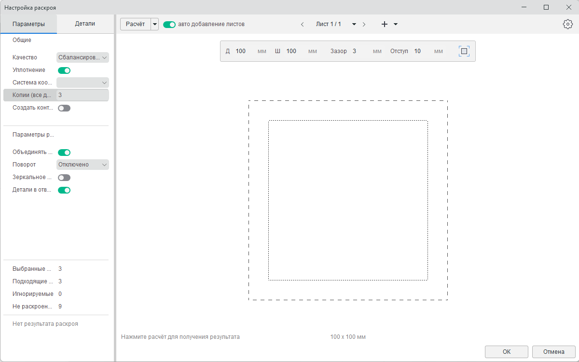Switch to the Детали tab
The width and height of the screenshot is (579, 362).
coord(85,24)
